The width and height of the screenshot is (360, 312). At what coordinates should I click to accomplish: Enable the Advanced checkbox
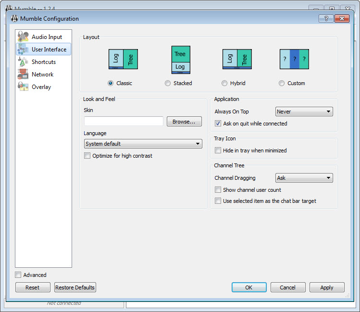pyautogui.click(x=18, y=275)
